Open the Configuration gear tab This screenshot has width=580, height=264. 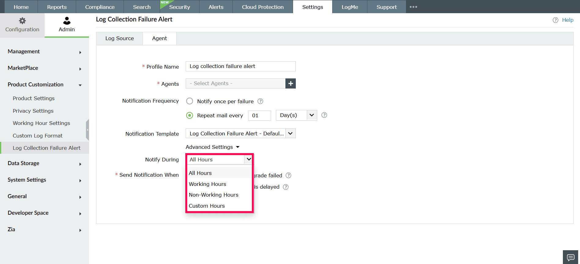click(22, 25)
